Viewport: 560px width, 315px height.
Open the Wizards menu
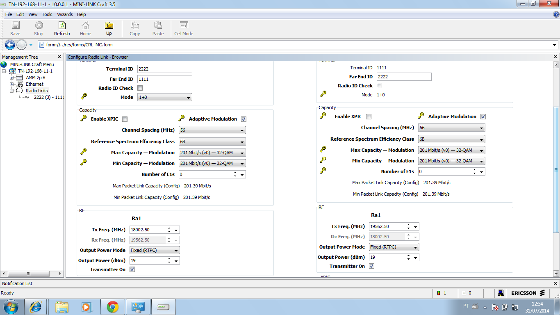65,14
